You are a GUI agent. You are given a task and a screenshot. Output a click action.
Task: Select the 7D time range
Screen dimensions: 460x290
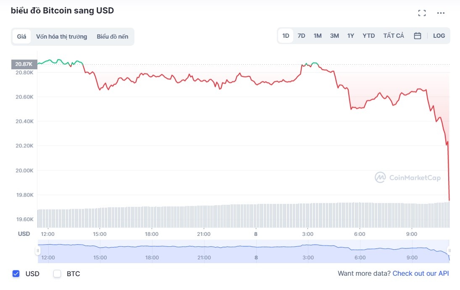[x=301, y=36]
